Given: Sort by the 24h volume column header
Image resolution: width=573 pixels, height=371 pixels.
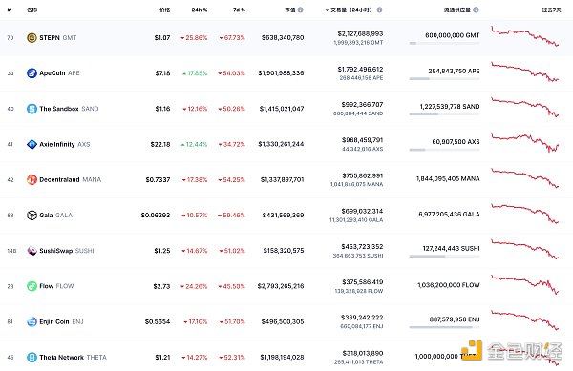Looking at the screenshot, I should (x=349, y=10).
